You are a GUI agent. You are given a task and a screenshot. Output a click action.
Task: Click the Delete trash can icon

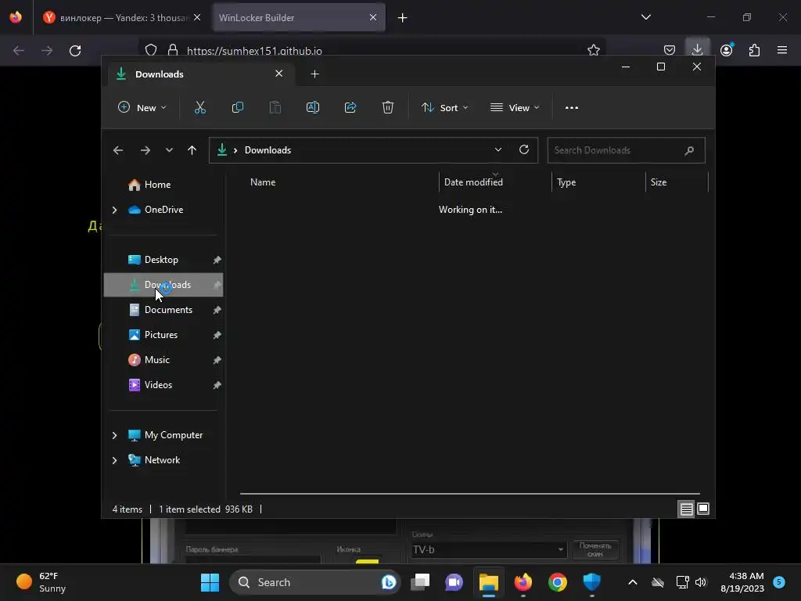tap(388, 107)
